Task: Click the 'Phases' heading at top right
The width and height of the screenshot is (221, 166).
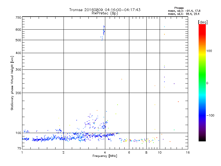Action: pyautogui.click(x=179, y=8)
